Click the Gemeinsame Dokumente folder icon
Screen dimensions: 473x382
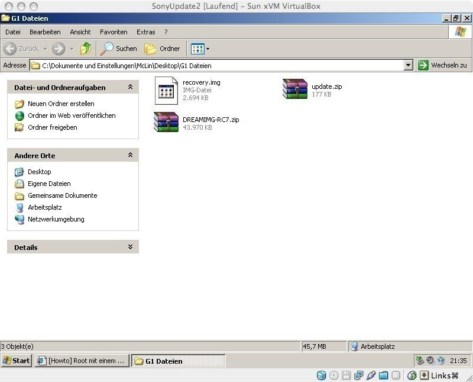click(20, 196)
